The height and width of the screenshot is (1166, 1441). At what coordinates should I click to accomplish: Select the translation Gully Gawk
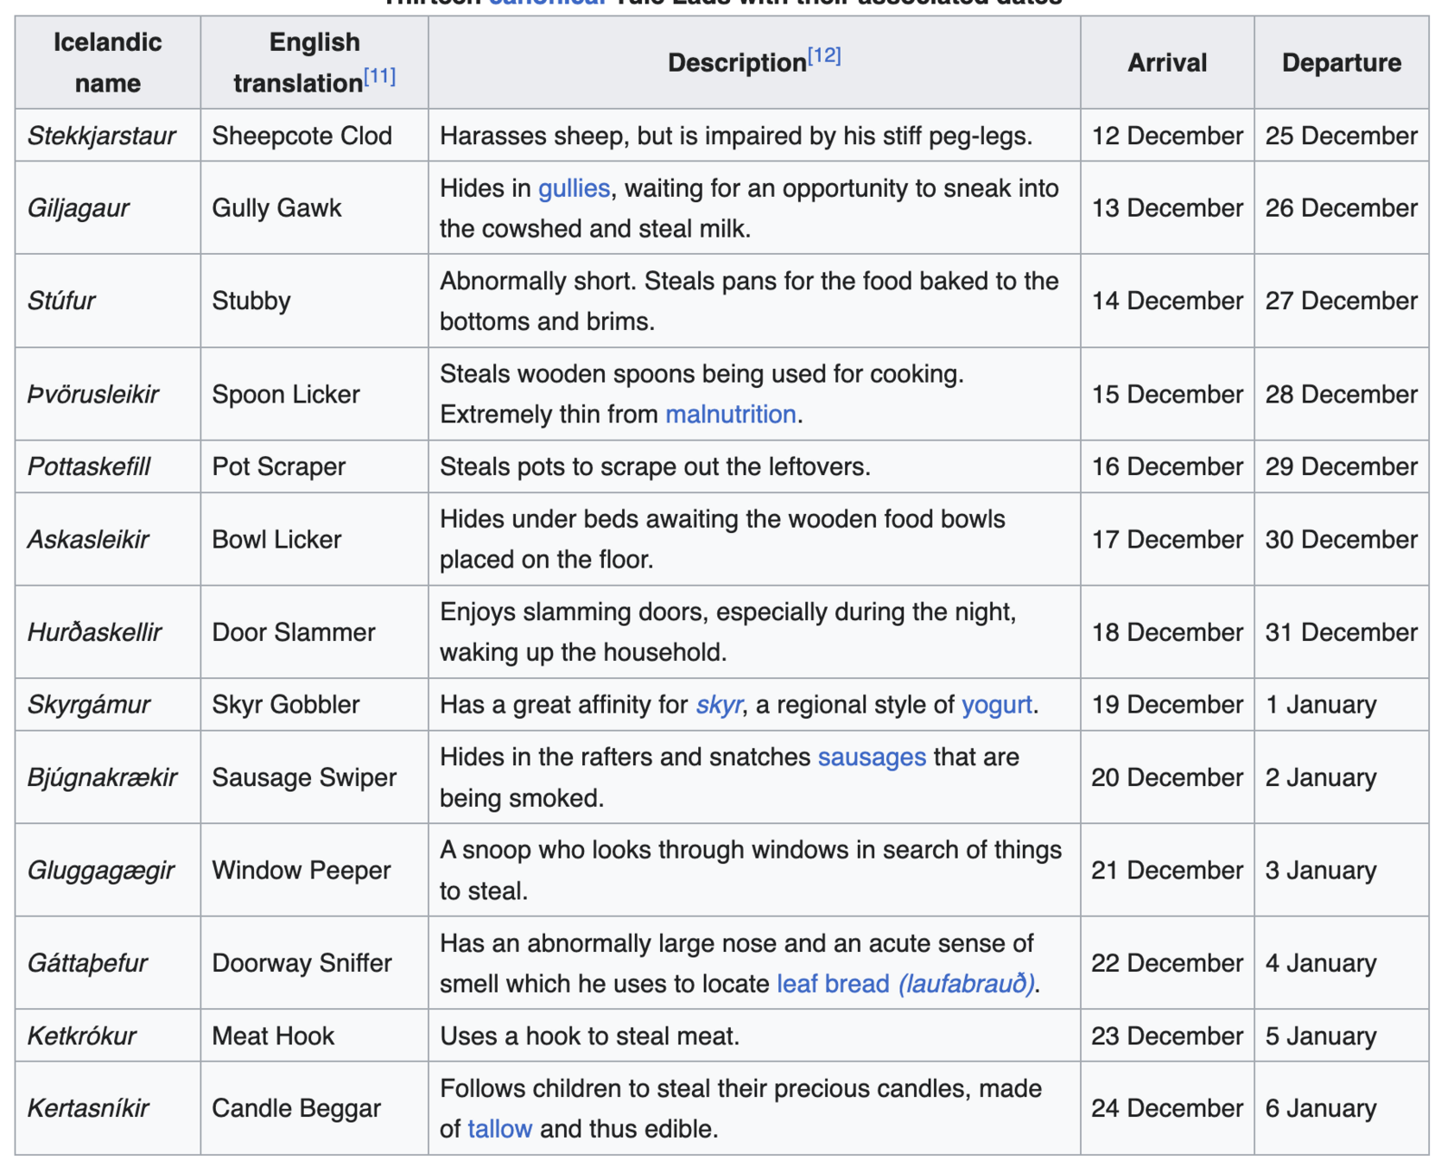click(x=276, y=208)
